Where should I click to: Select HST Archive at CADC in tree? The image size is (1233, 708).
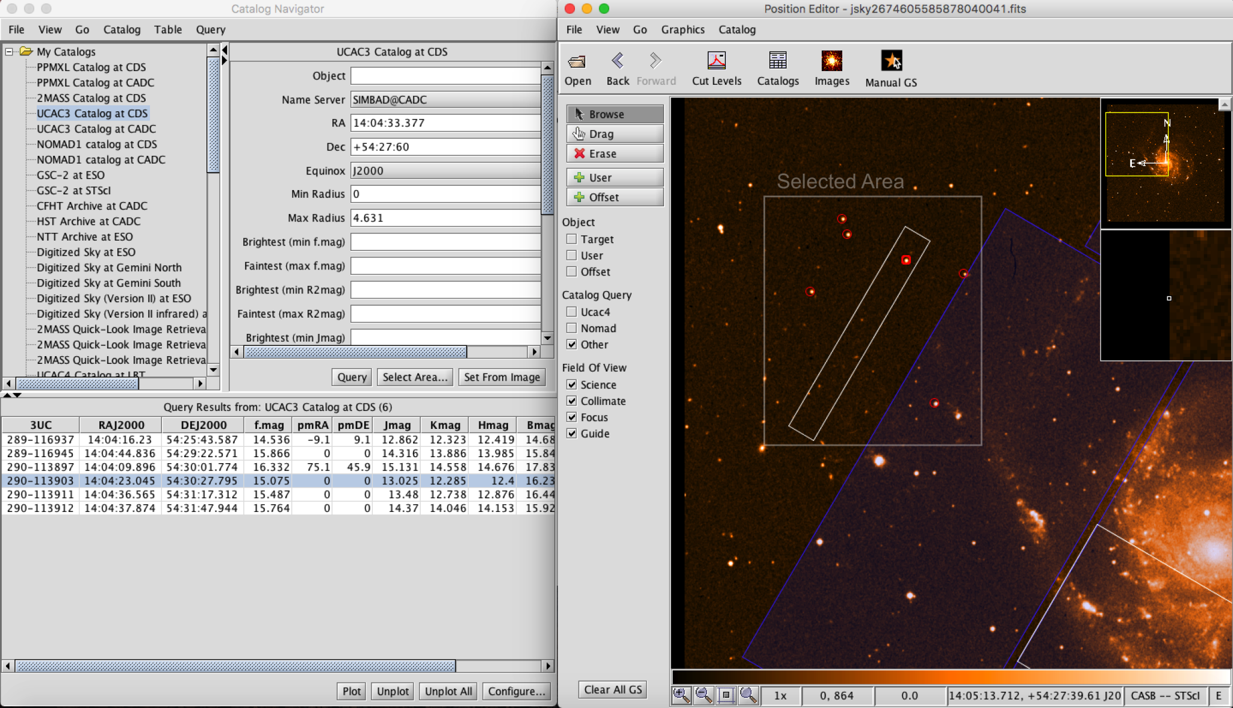coord(89,221)
